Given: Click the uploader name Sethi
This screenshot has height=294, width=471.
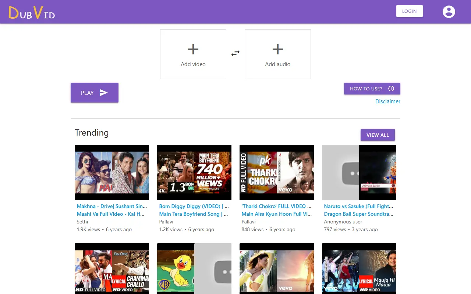Looking at the screenshot, I should (x=82, y=222).
